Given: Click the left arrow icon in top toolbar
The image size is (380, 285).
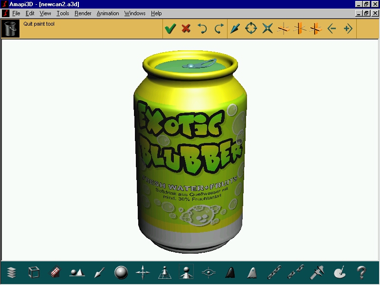Looking at the screenshot, I should 332,29.
